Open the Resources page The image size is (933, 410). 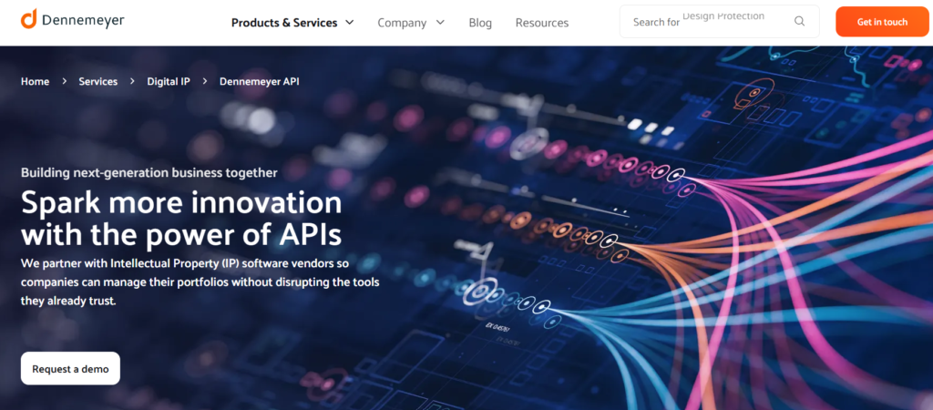coord(542,23)
